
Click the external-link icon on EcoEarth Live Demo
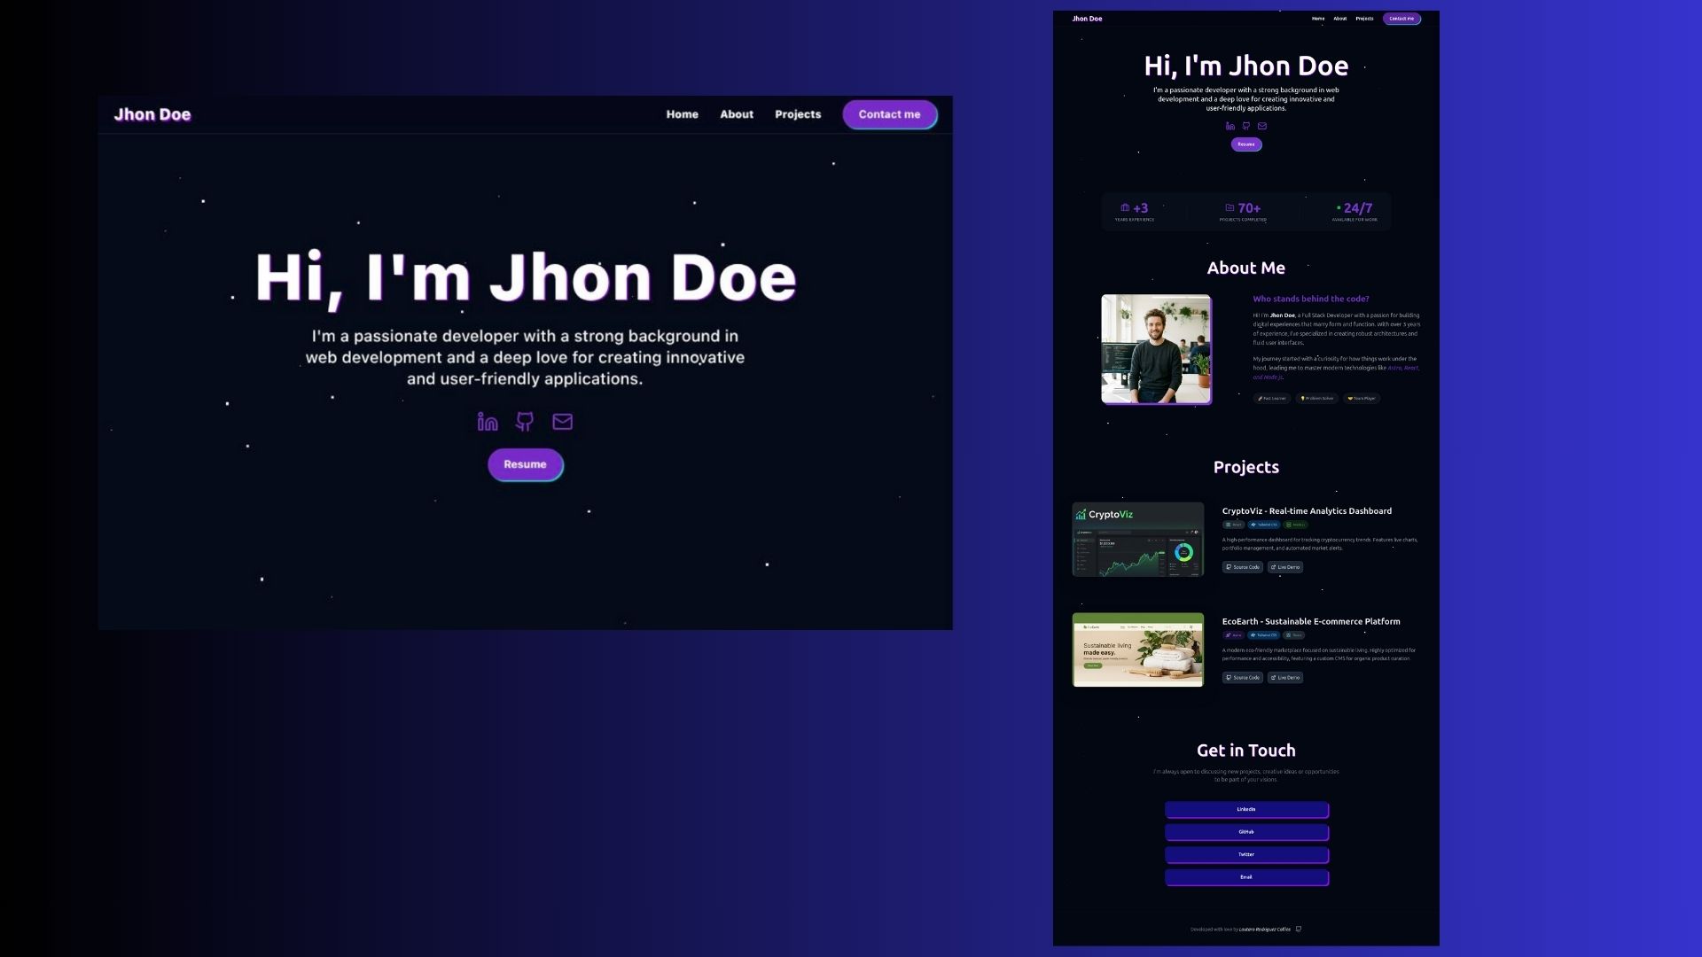tap(1274, 677)
